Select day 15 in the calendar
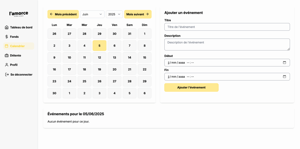 tap(144, 57)
